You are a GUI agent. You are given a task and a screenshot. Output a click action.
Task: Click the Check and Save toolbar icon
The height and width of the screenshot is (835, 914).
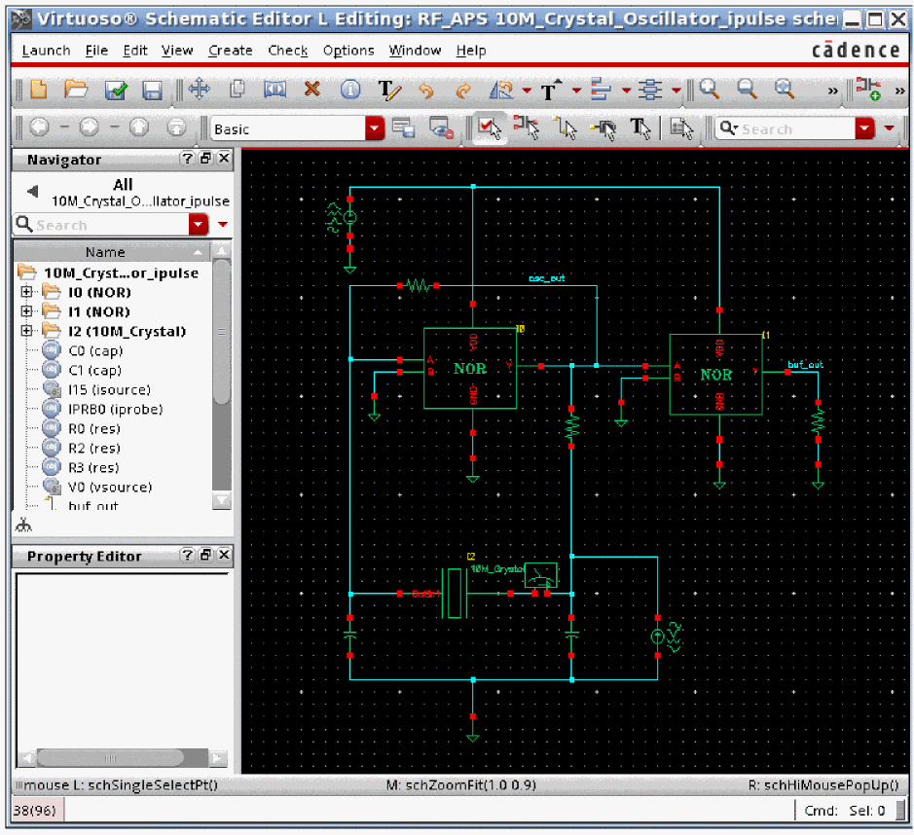(x=117, y=91)
